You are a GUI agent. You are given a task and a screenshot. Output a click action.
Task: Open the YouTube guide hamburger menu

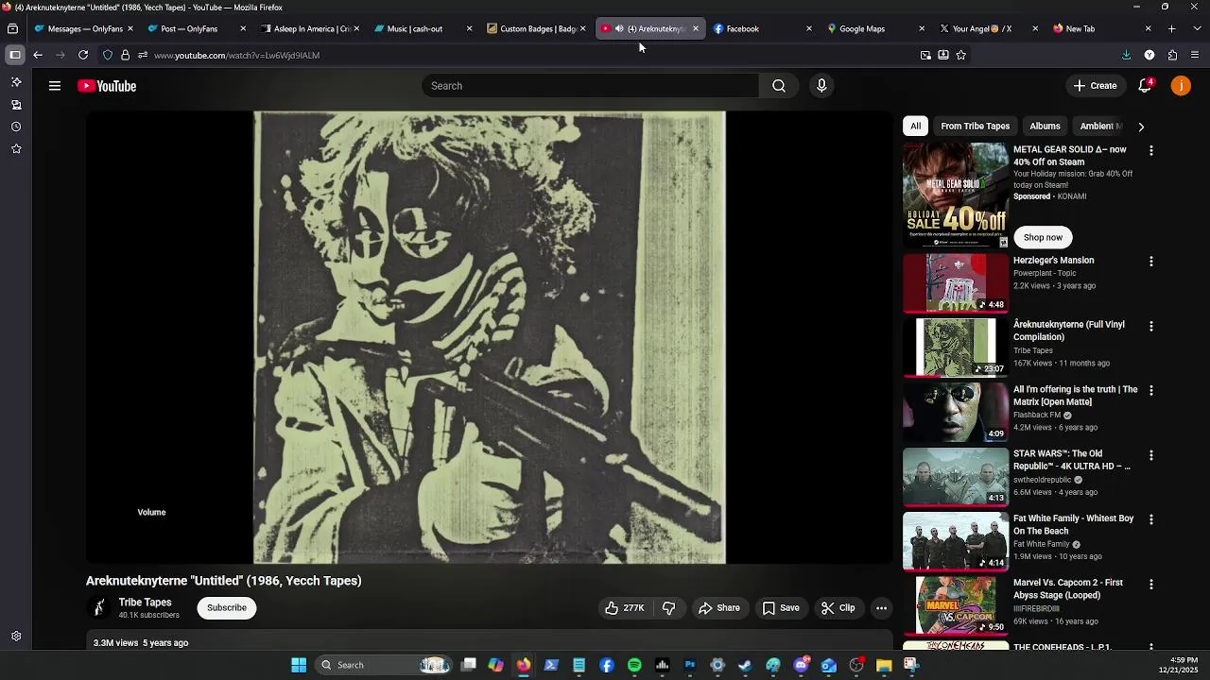tap(55, 86)
